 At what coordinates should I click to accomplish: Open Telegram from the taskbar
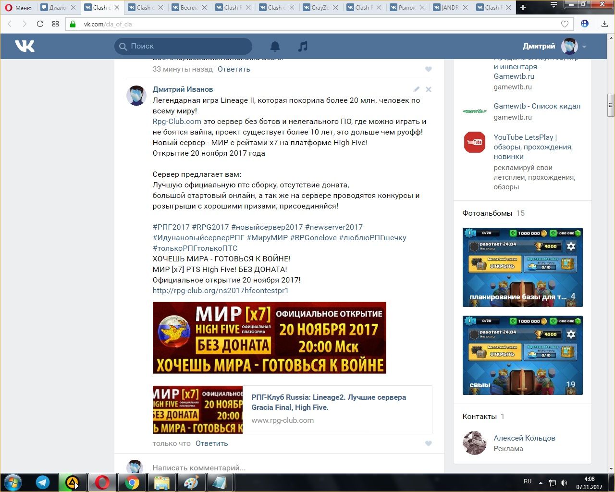point(43,482)
